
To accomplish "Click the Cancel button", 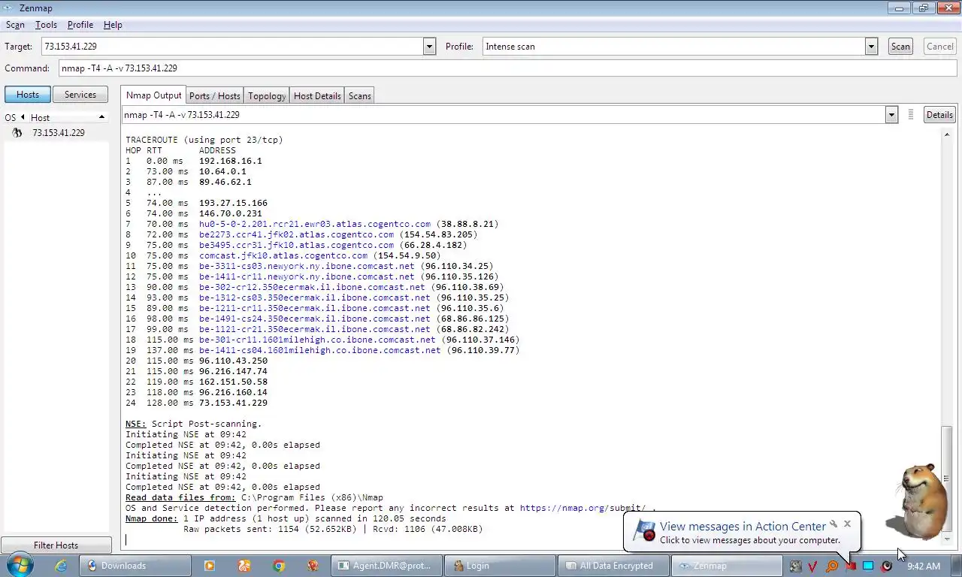I will [x=939, y=47].
